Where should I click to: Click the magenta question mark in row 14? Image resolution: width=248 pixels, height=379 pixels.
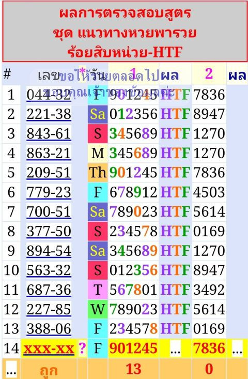82,348
